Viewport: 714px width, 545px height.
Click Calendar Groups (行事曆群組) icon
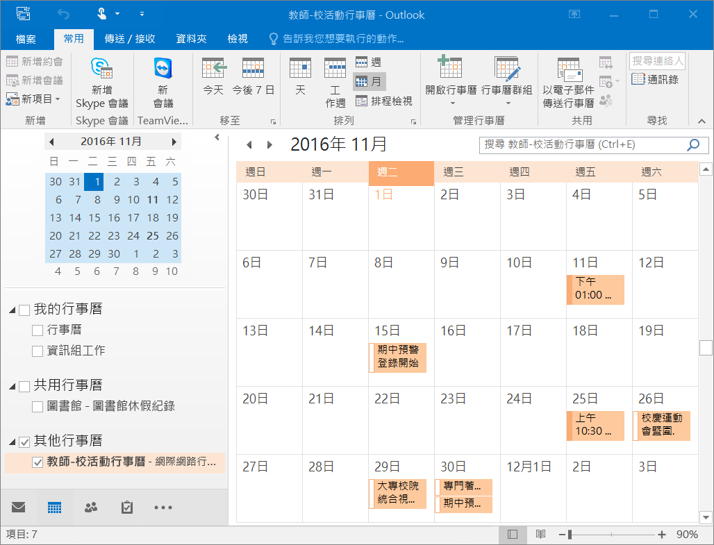(507, 69)
